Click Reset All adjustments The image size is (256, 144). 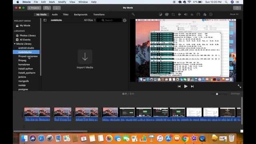click(x=234, y=14)
